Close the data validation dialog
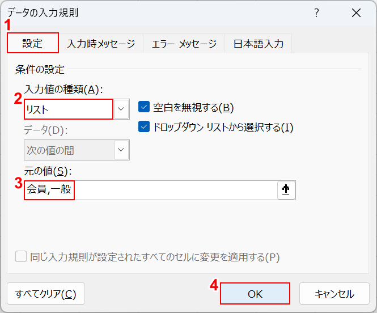Viewport: 377px width, 313px height. [x=356, y=13]
